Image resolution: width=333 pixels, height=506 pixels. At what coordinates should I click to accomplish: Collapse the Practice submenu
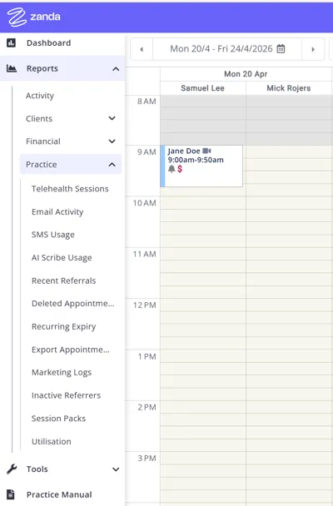(x=112, y=165)
